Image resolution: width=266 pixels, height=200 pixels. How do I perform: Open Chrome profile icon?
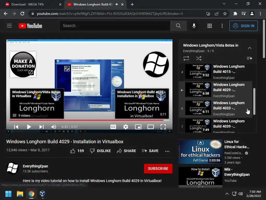click(252, 14)
